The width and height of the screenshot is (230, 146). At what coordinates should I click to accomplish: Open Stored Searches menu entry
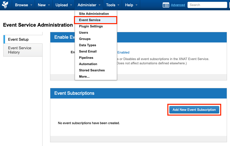[x=92, y=70]
